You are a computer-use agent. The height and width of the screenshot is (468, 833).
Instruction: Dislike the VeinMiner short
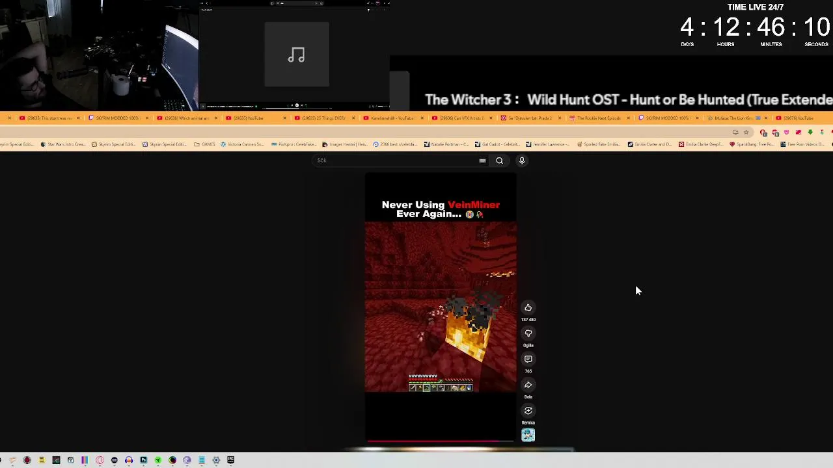pos(528,333)
